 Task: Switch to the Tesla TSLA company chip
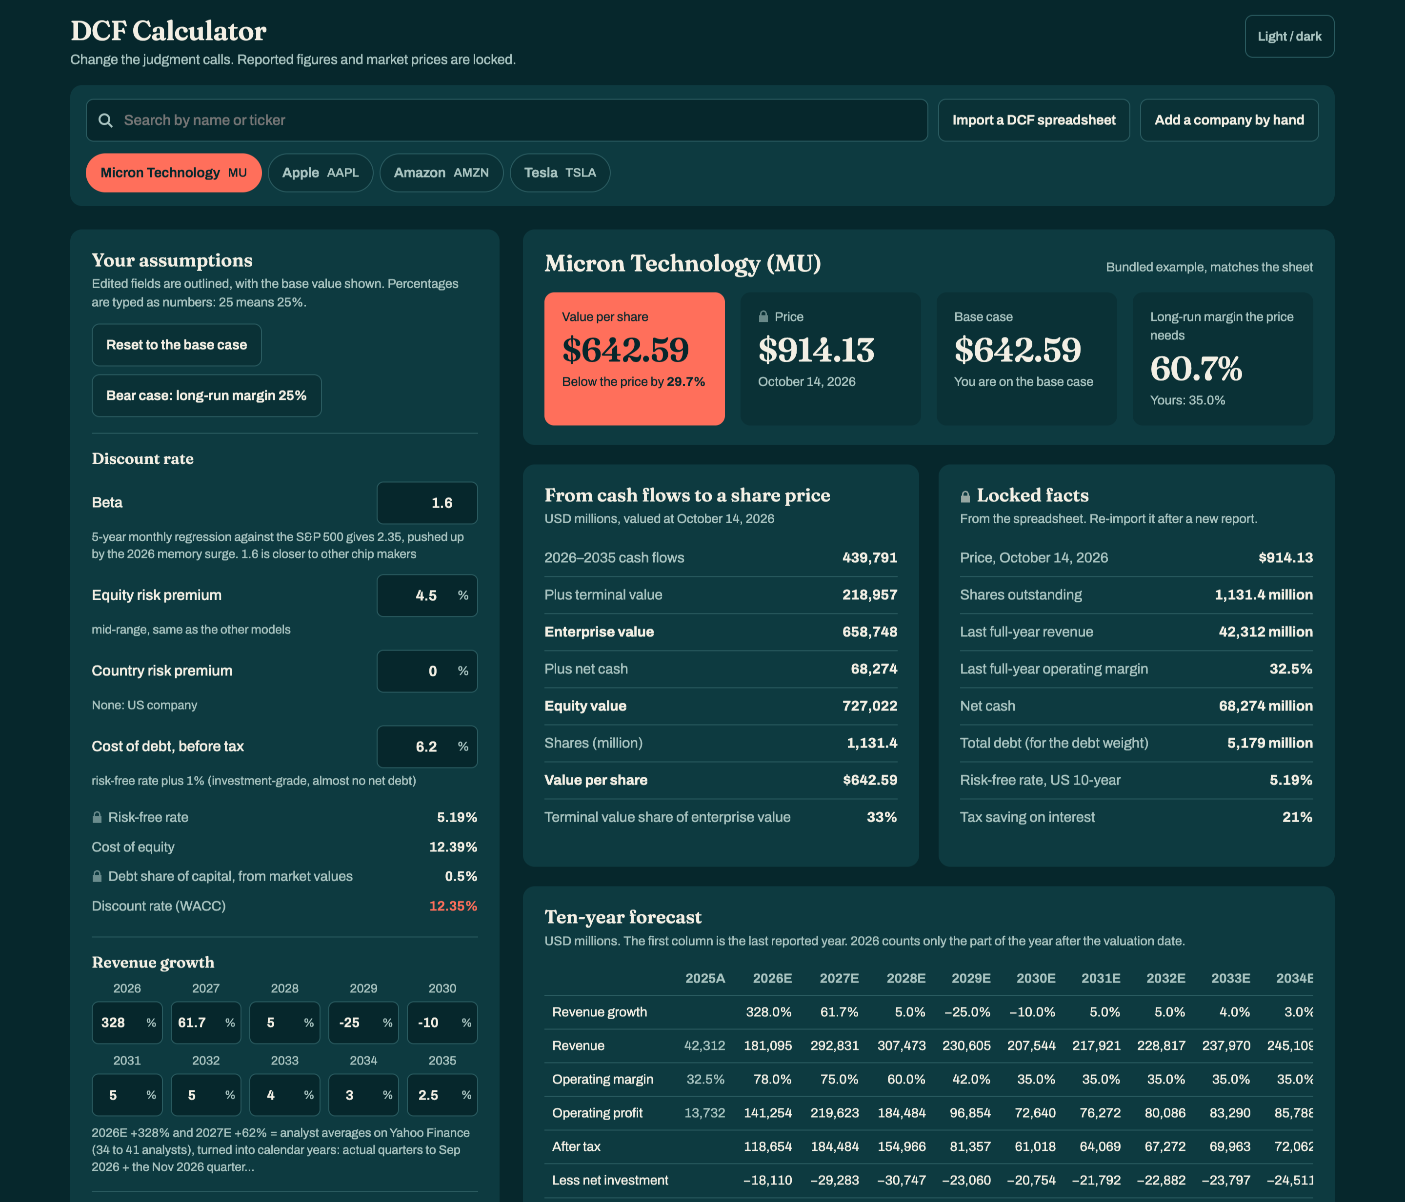(x=560, y=173)
